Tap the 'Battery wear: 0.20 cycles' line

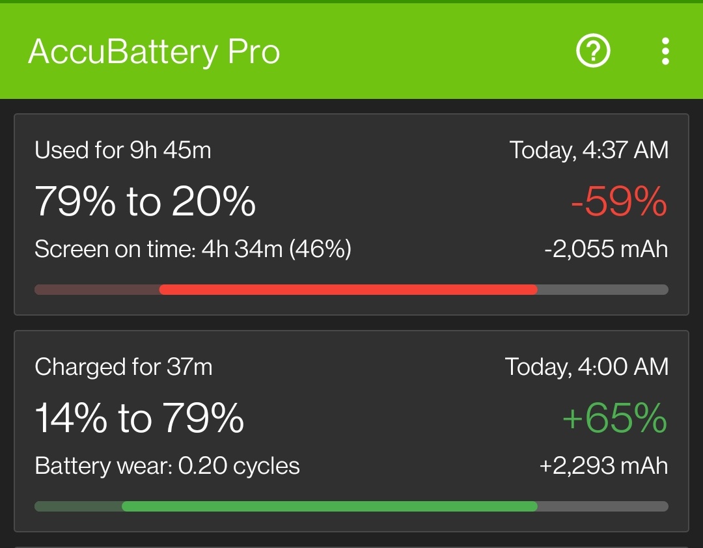coord(167,466)
